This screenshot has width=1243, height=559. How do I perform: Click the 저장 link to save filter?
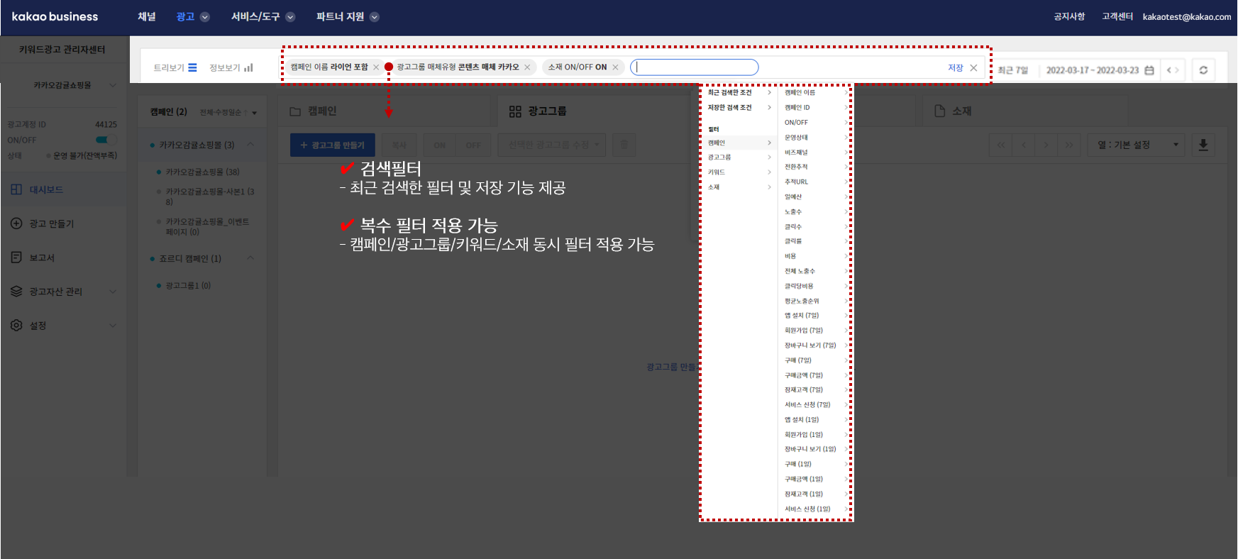955,67
